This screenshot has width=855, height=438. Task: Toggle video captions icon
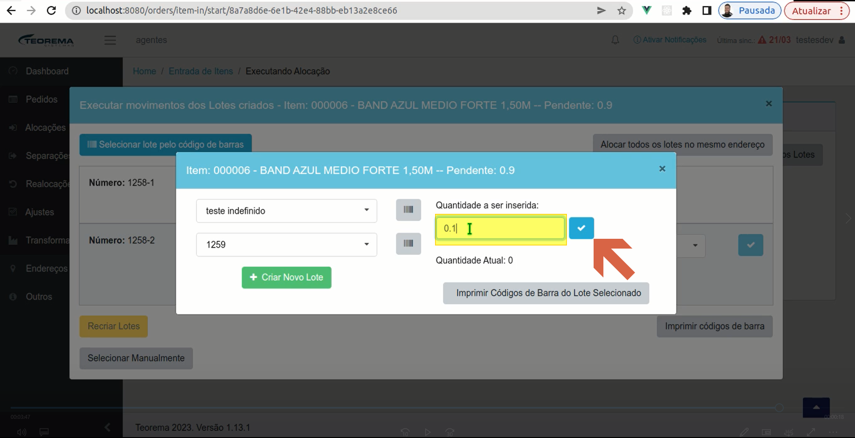click(44, 432)
